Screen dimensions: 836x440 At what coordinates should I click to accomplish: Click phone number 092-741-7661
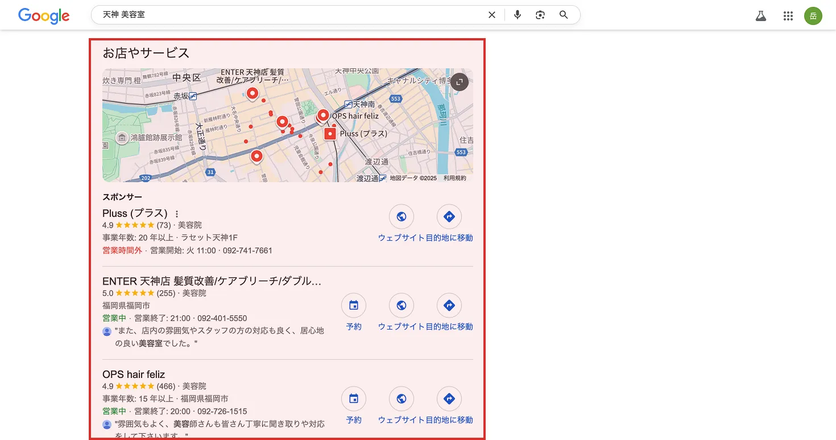(x=248, y=250)
